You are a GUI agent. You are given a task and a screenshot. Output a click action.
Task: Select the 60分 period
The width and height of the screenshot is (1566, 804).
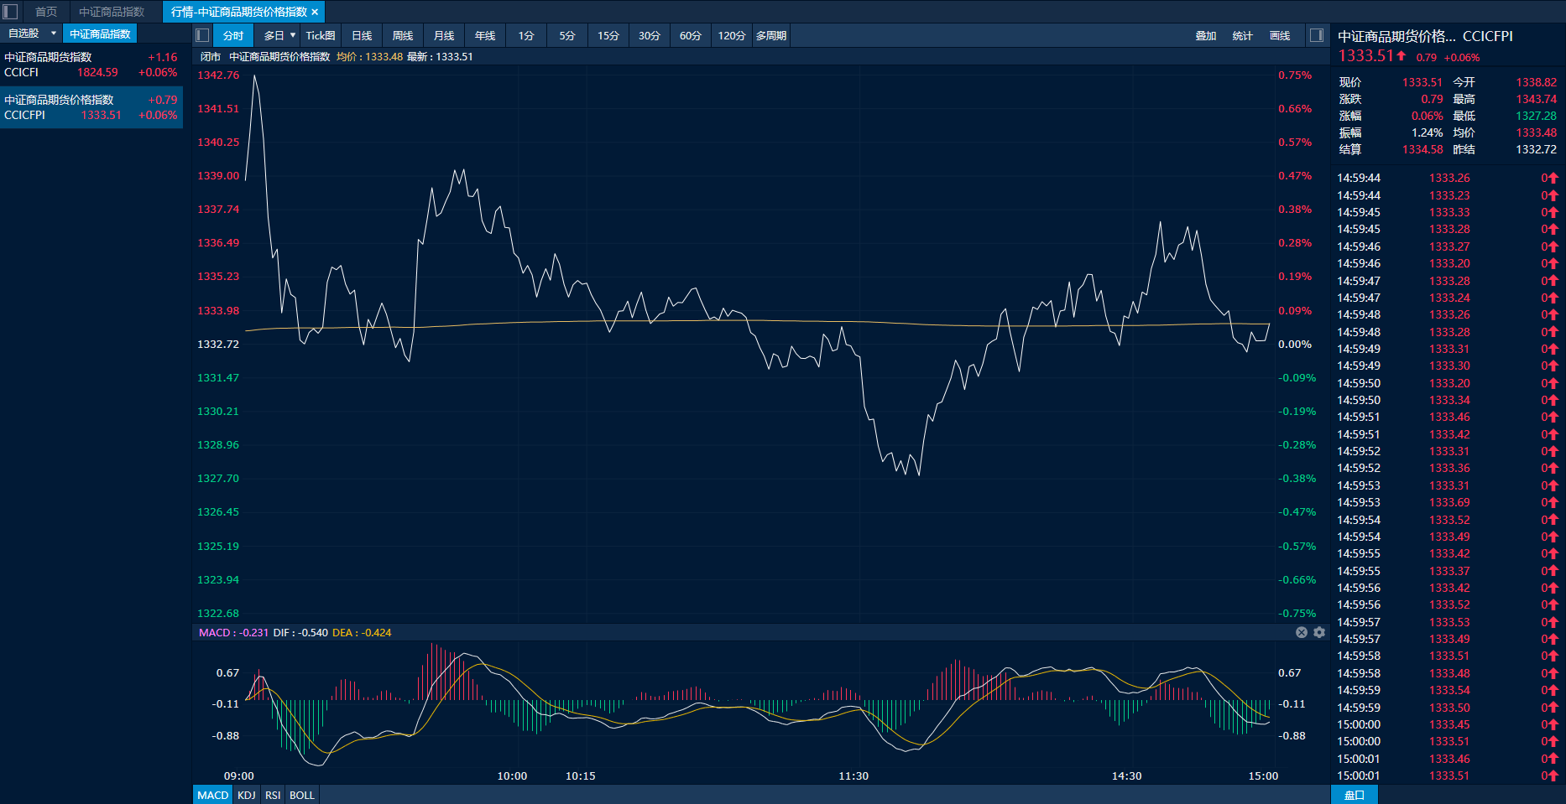pyautogui.click(x=691, y=35)
